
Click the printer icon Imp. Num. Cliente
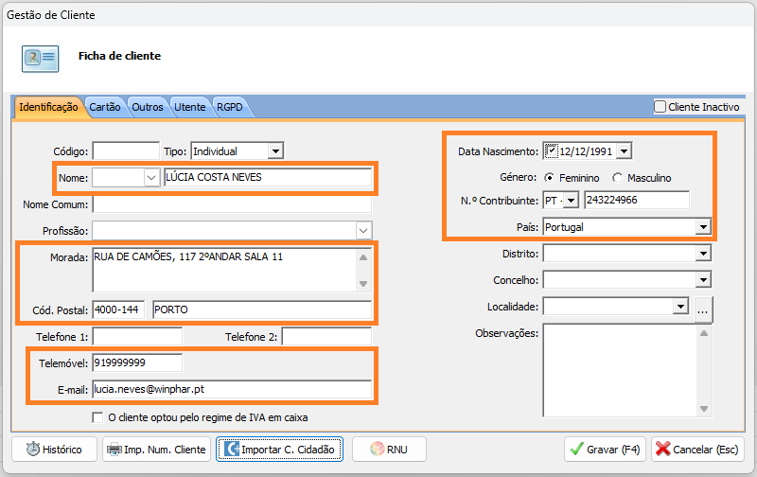pos(156,450)
